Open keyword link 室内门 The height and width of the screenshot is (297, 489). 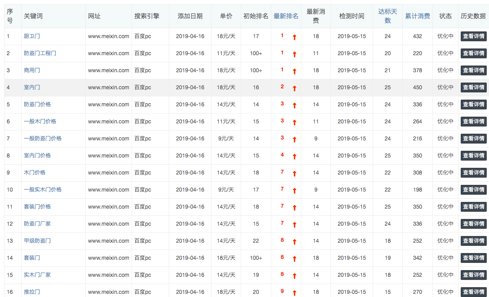point(32,87)
